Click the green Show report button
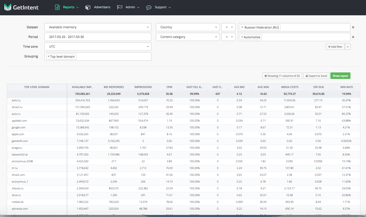Image resolution: width=366 pixels, height=217 pixels. tap(340, 76)
